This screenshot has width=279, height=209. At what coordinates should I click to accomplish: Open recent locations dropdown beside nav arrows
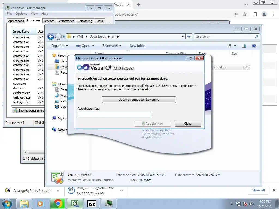pos(64,37)
